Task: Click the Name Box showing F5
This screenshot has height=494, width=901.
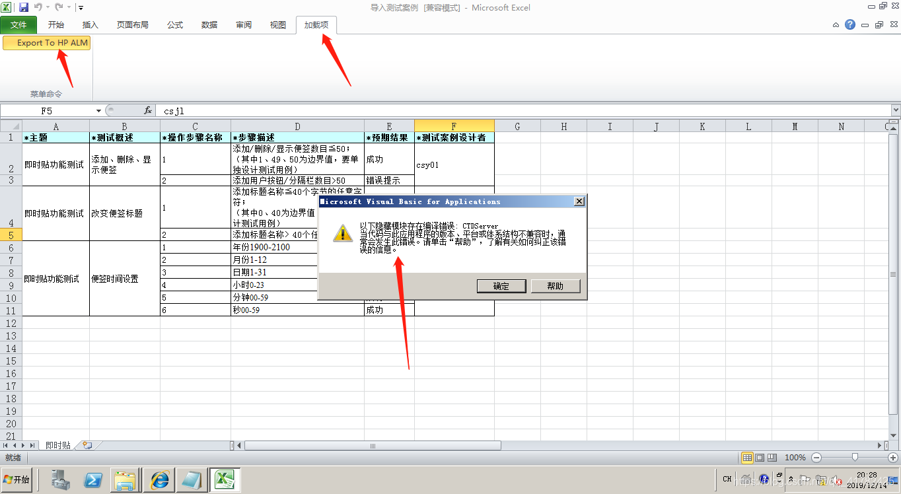Action: coord(47,111)
